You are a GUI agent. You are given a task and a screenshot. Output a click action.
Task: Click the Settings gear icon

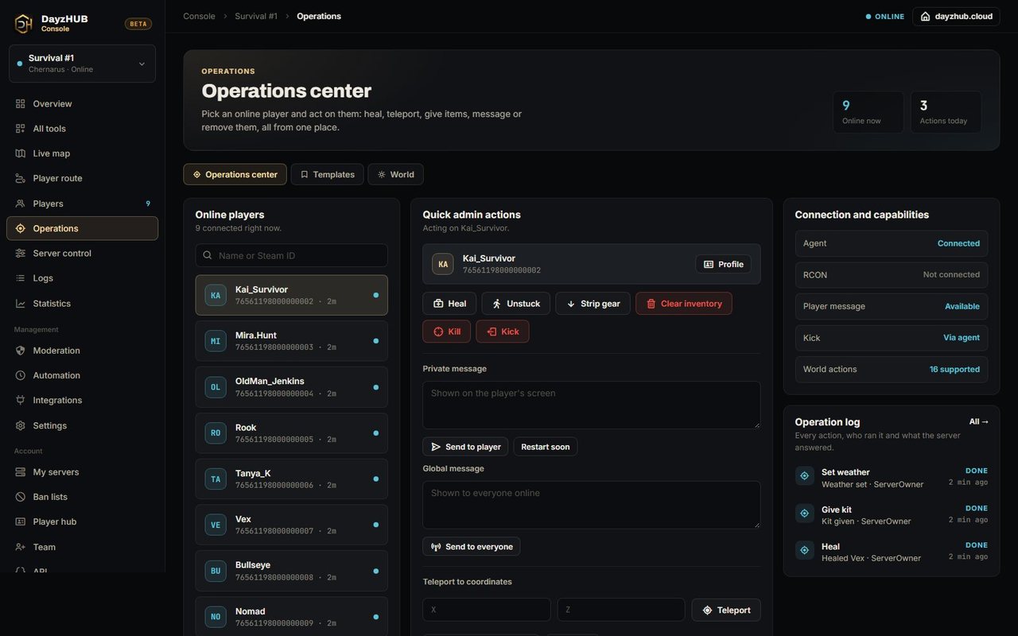(21, 426)
